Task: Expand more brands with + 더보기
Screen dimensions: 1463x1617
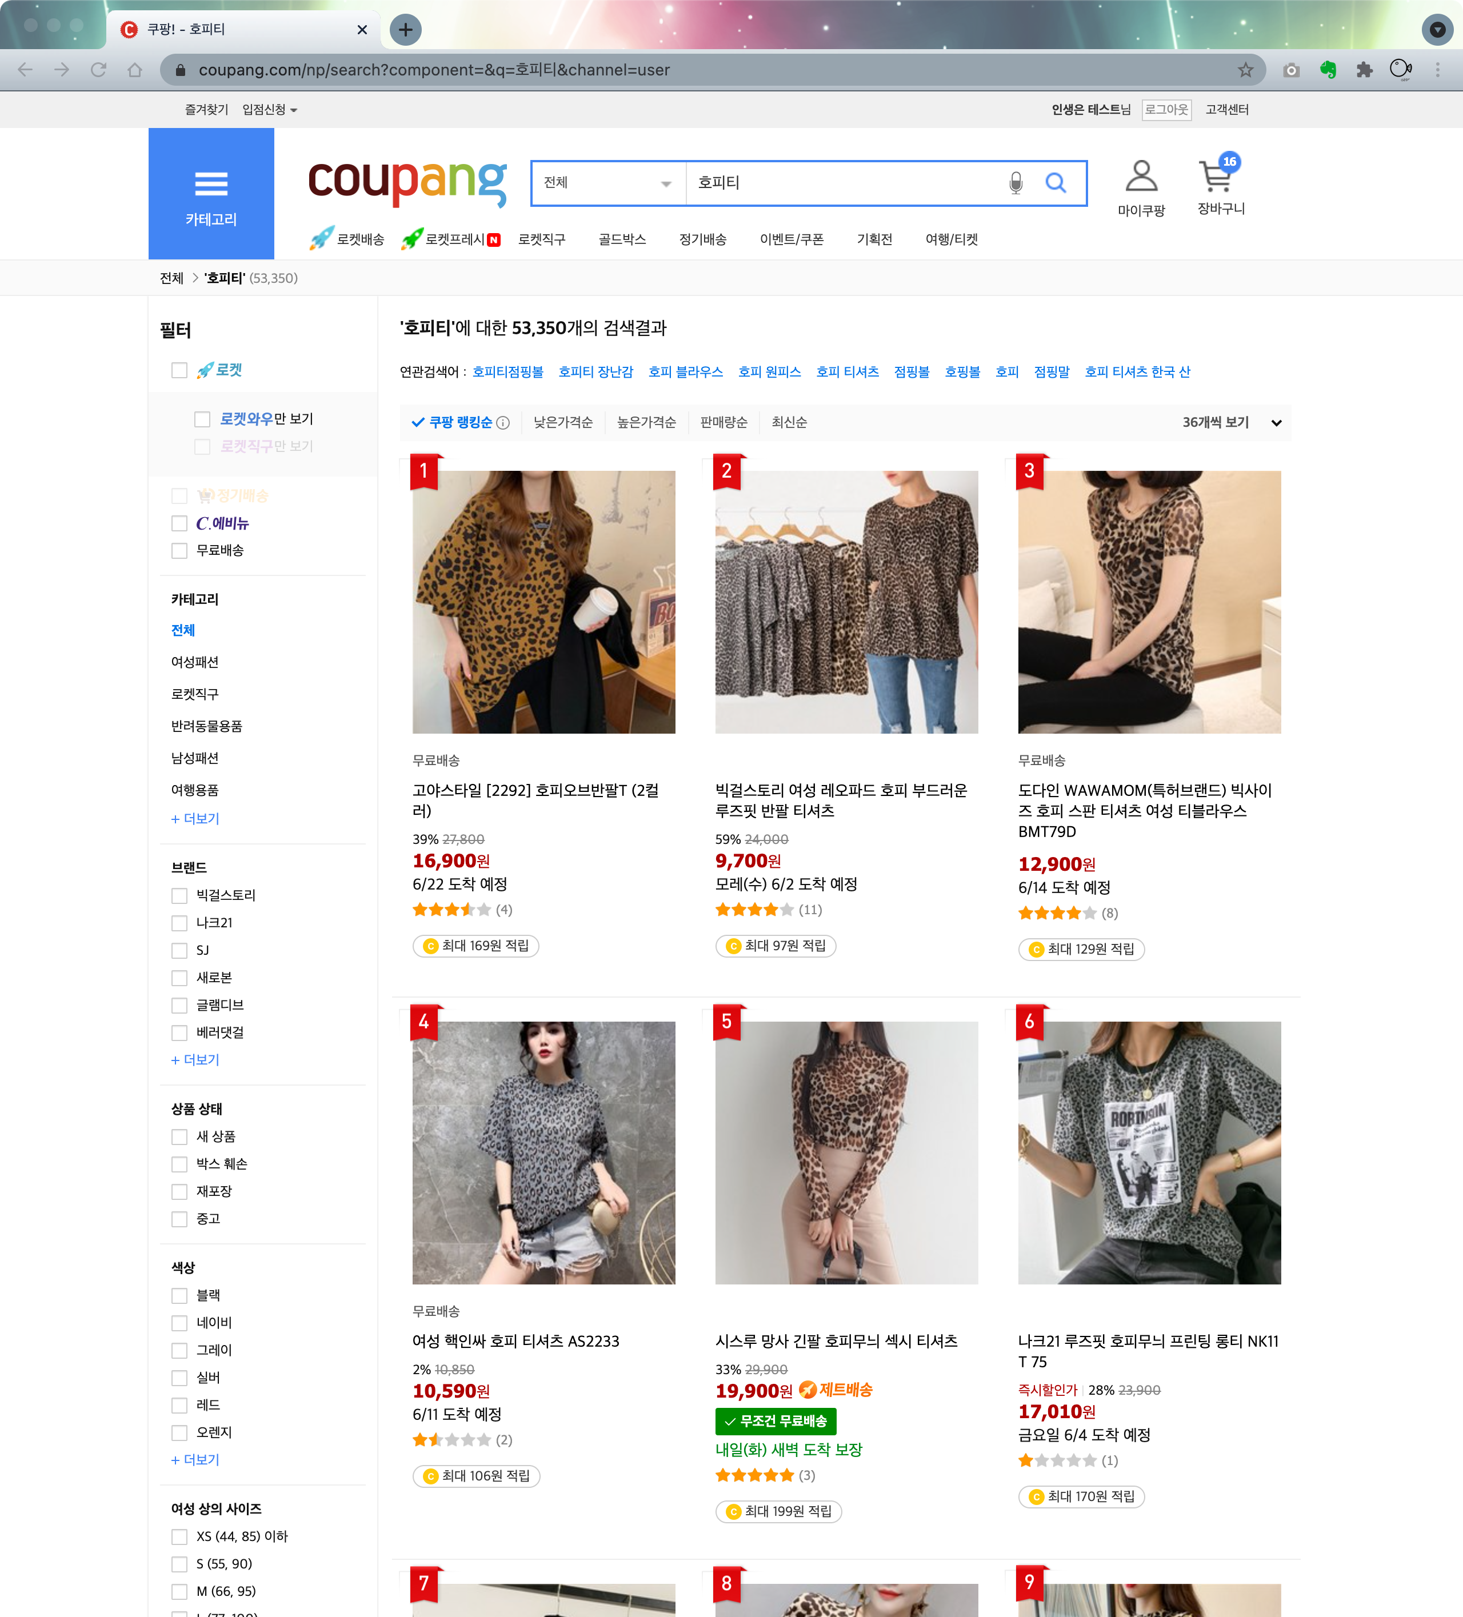Action: [x=195, y=1059]
